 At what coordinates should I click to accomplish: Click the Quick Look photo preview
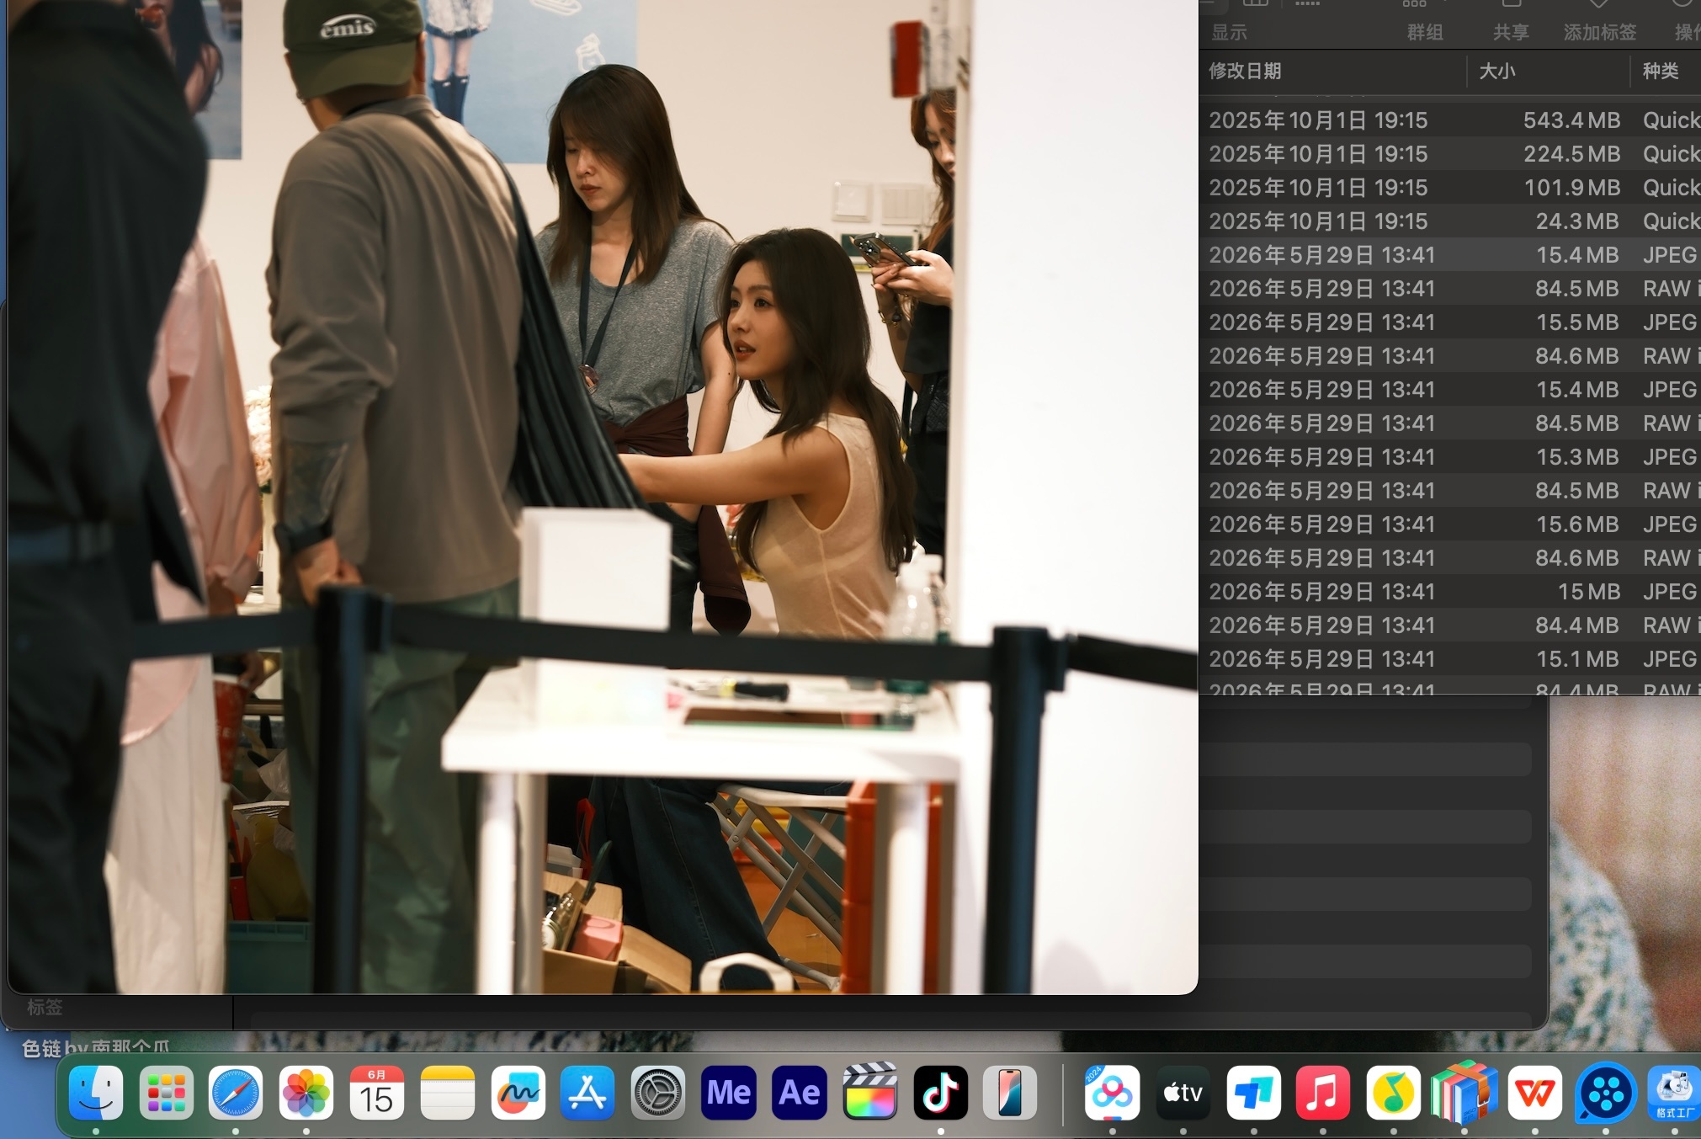(603, 497)
